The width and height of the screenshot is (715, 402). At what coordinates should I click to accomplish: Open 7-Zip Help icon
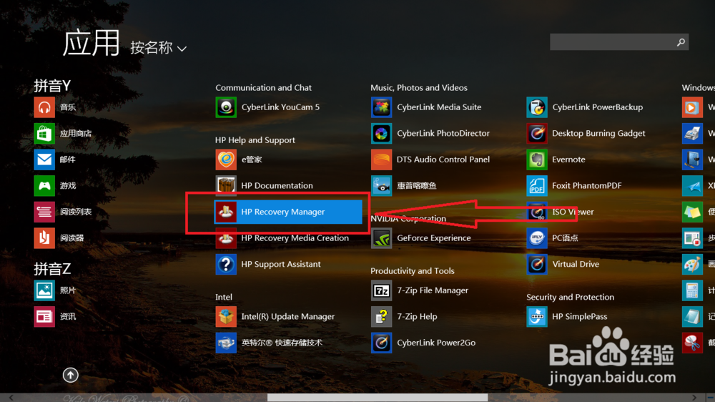point(381,316)
